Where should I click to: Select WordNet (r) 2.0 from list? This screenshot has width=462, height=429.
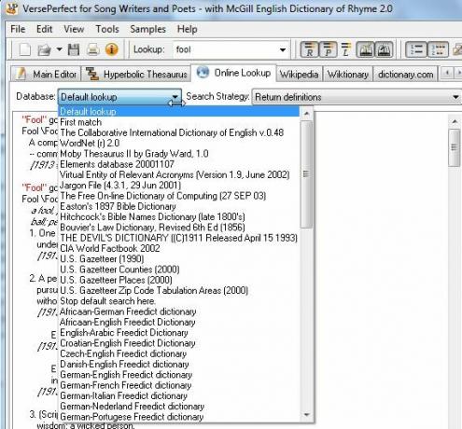(90, 143)
